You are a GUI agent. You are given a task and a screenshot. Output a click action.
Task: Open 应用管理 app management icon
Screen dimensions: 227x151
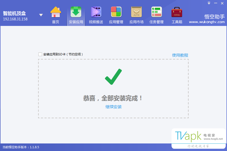tap(116, 12)
